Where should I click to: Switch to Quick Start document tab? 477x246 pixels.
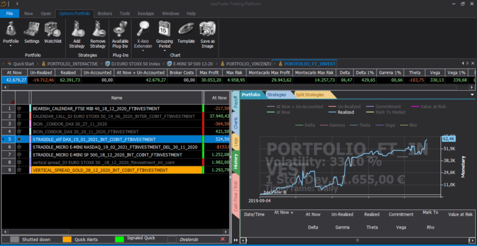(x=21, y=63)
